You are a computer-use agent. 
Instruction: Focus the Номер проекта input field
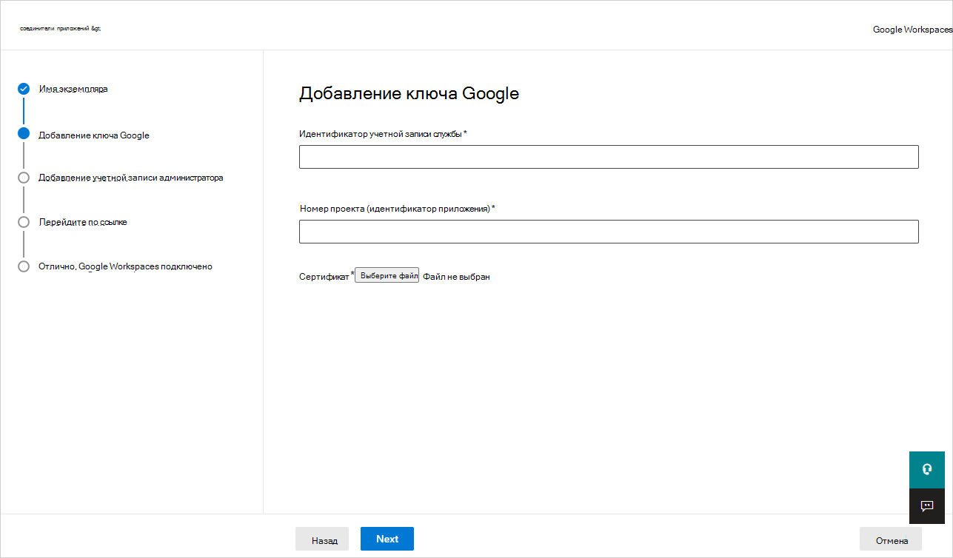(609, 232)
